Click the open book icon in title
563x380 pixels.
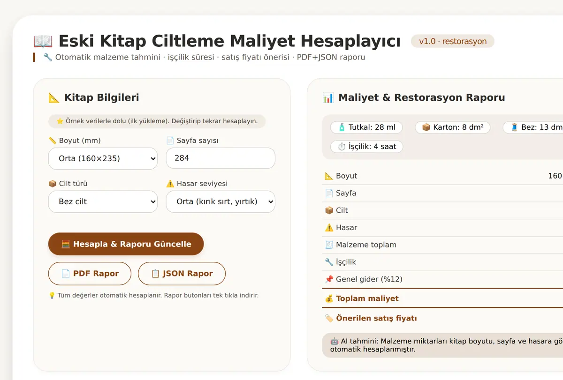click(43, 41)
